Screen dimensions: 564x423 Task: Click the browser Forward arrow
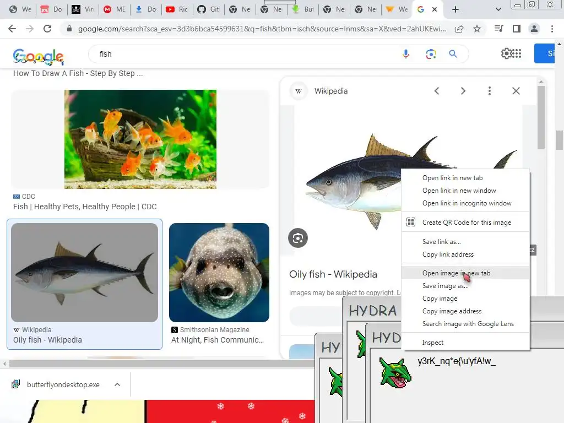(x=30, y=29)
